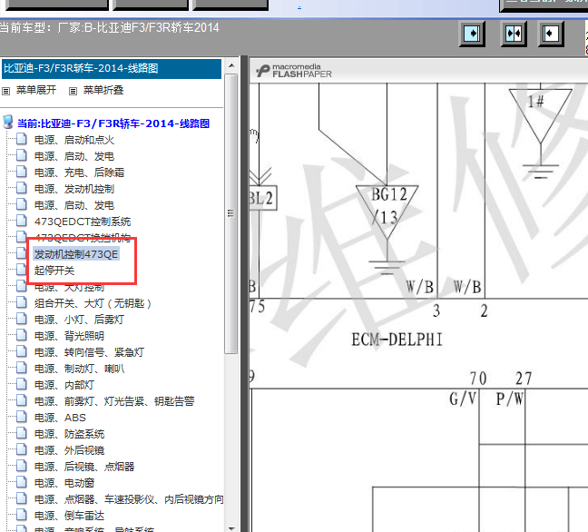Screen dimensions: 588x532
Task: Open 电源、发动机控制 diagram
Action: pos(74,189)
